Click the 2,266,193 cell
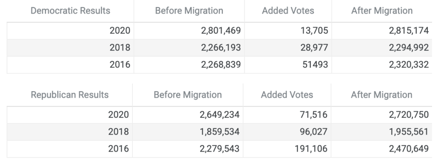 (220, 48)
